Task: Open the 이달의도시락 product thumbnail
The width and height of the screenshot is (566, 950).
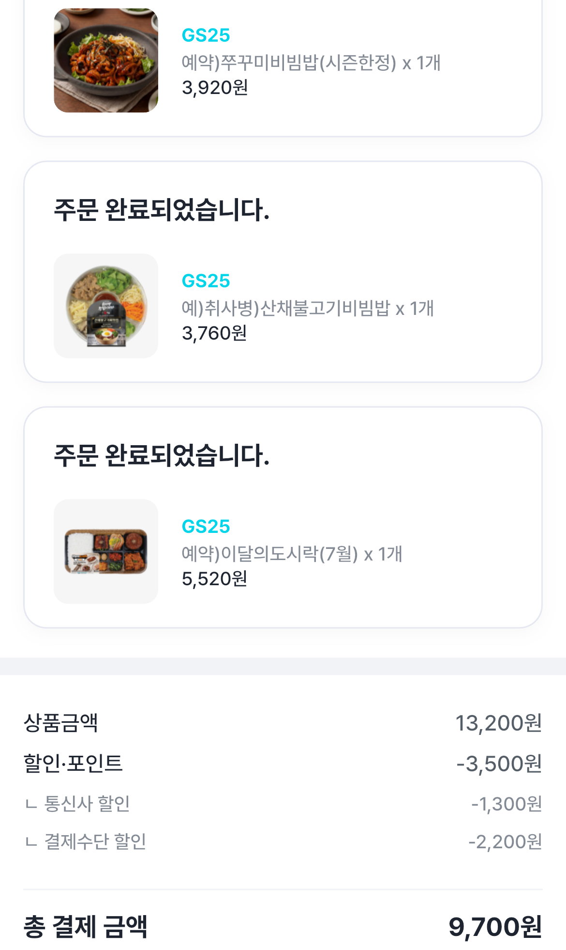Action: [x=106, y=552]
